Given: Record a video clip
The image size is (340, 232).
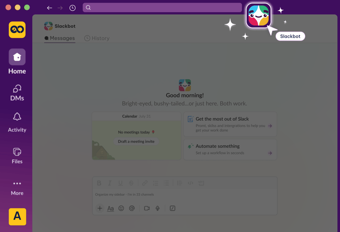Looking at the screenshot, I should (147, 208).
